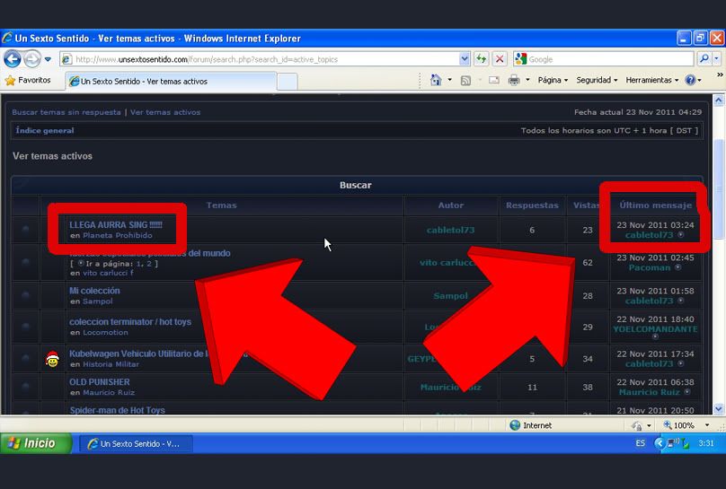Screen dimensions: 726x489
Task: Click the red Stop loading icon
Action: pos(500,59)
